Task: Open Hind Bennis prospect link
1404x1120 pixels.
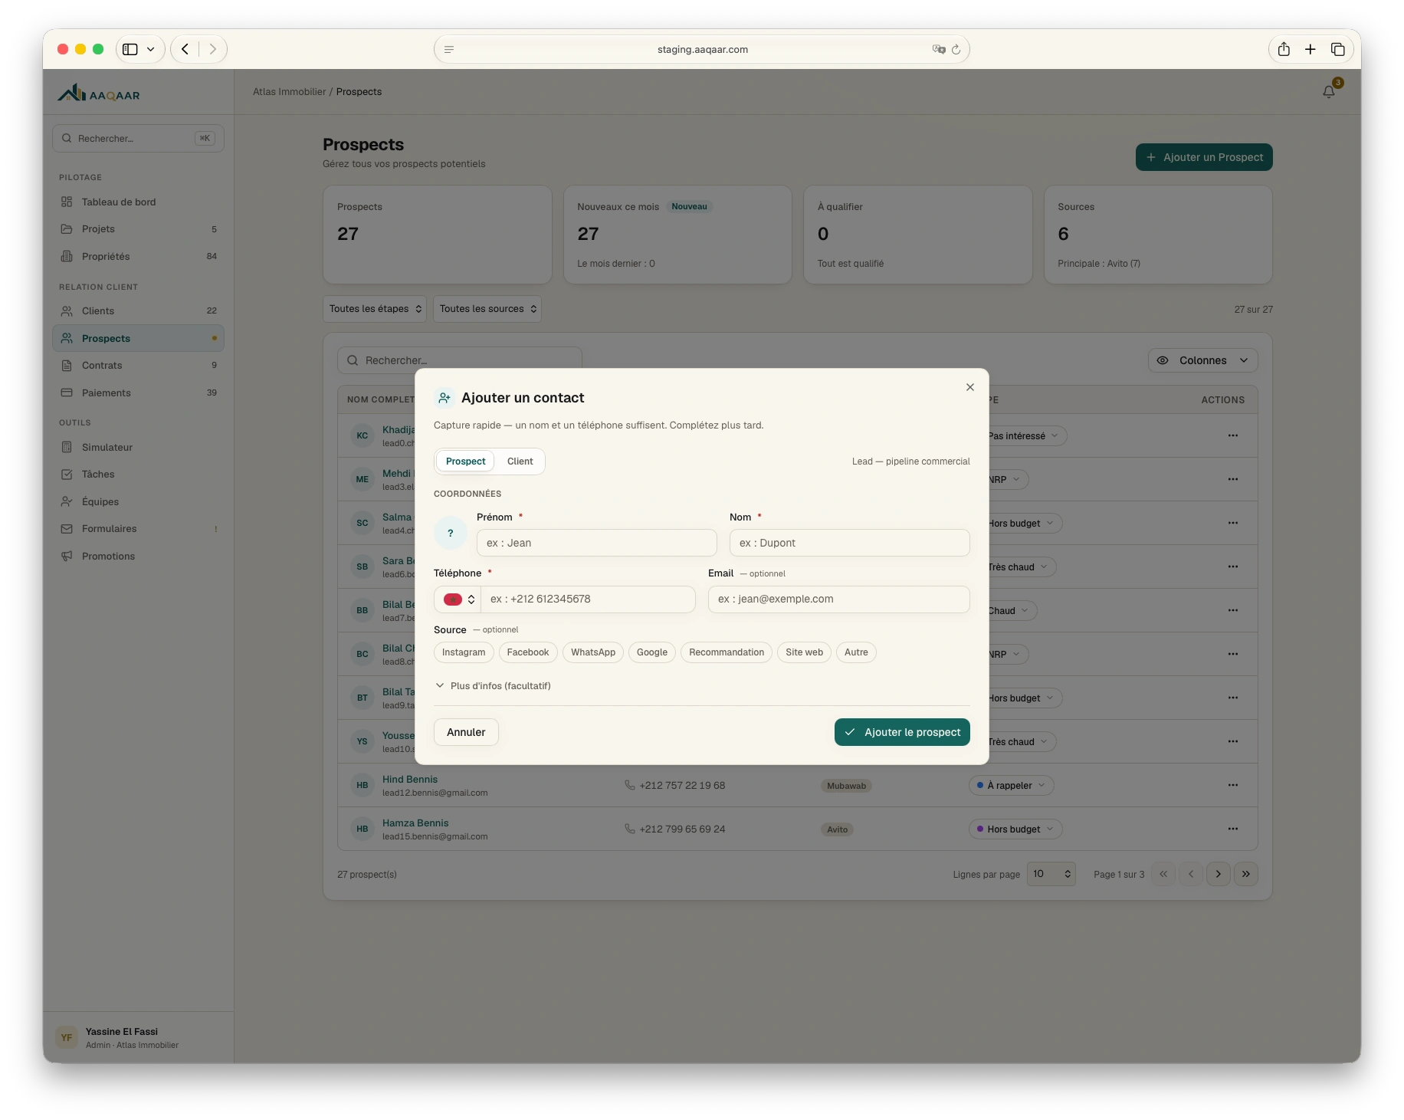Action: 410,780
